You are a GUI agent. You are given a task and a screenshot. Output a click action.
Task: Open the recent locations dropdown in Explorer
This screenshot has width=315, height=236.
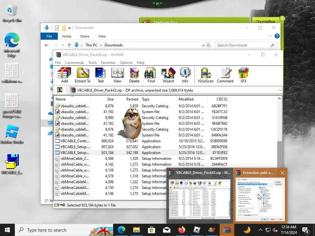63,45
